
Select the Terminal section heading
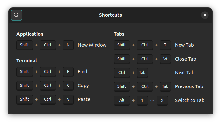[27, 61]
